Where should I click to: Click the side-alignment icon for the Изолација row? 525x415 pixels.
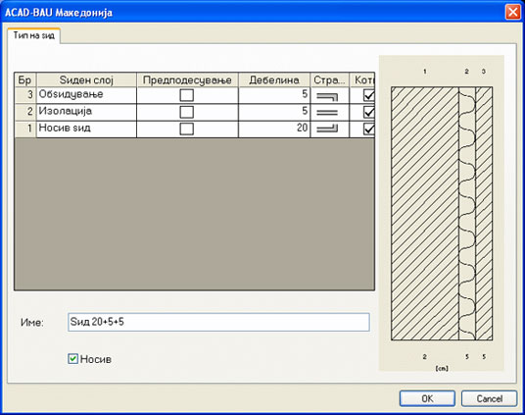click(x=327, y=113)
